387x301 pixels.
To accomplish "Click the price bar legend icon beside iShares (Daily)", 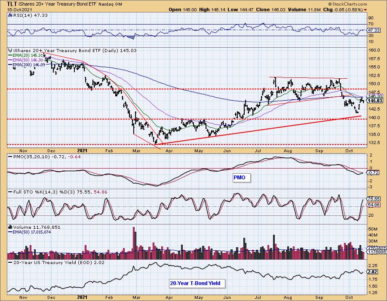I will (x=10, y=50).
